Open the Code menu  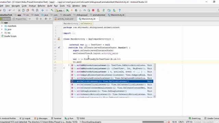tap(24, 6)
